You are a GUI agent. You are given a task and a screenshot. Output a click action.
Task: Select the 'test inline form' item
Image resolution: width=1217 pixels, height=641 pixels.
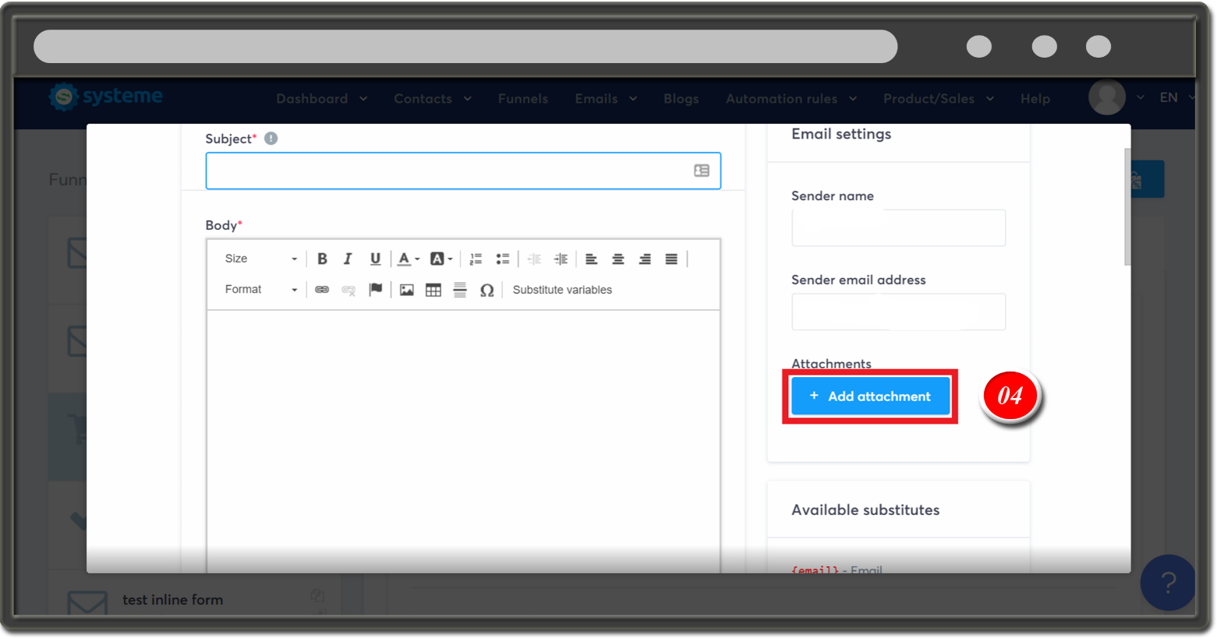click(x=172, y=600)
